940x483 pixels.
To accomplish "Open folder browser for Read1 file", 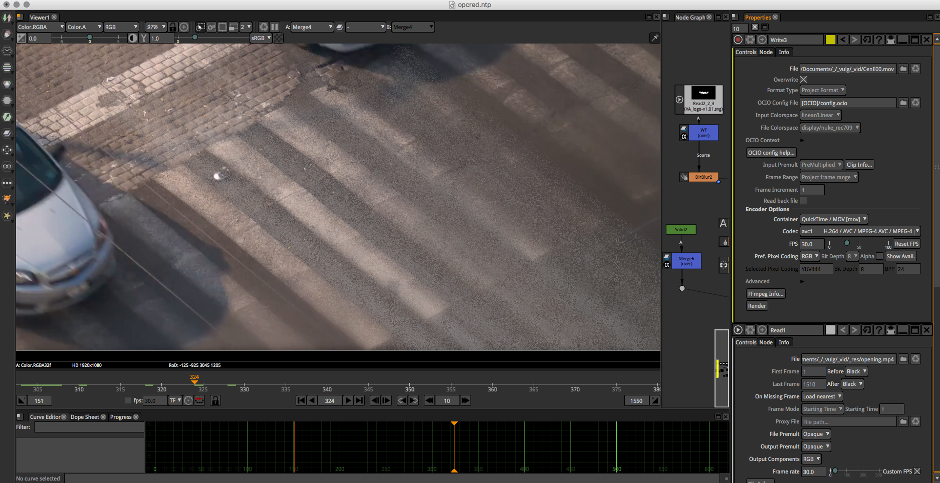I will (903, 359).
